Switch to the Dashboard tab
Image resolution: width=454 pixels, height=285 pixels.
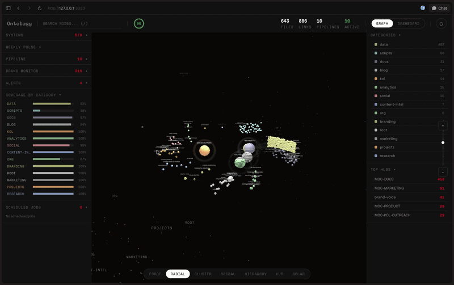[409, 24]
